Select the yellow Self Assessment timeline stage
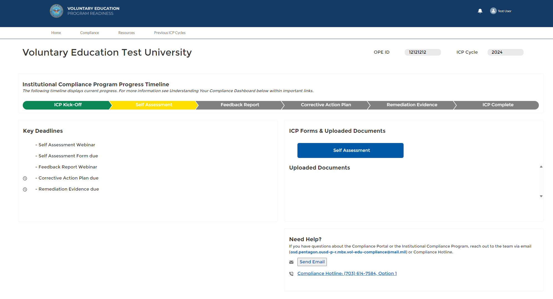 pos(154,105)
